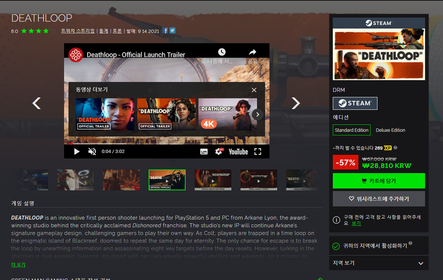This screenshot has width=443, height=280.
Task: Select the Standard Edition
Action: [351, 130]
